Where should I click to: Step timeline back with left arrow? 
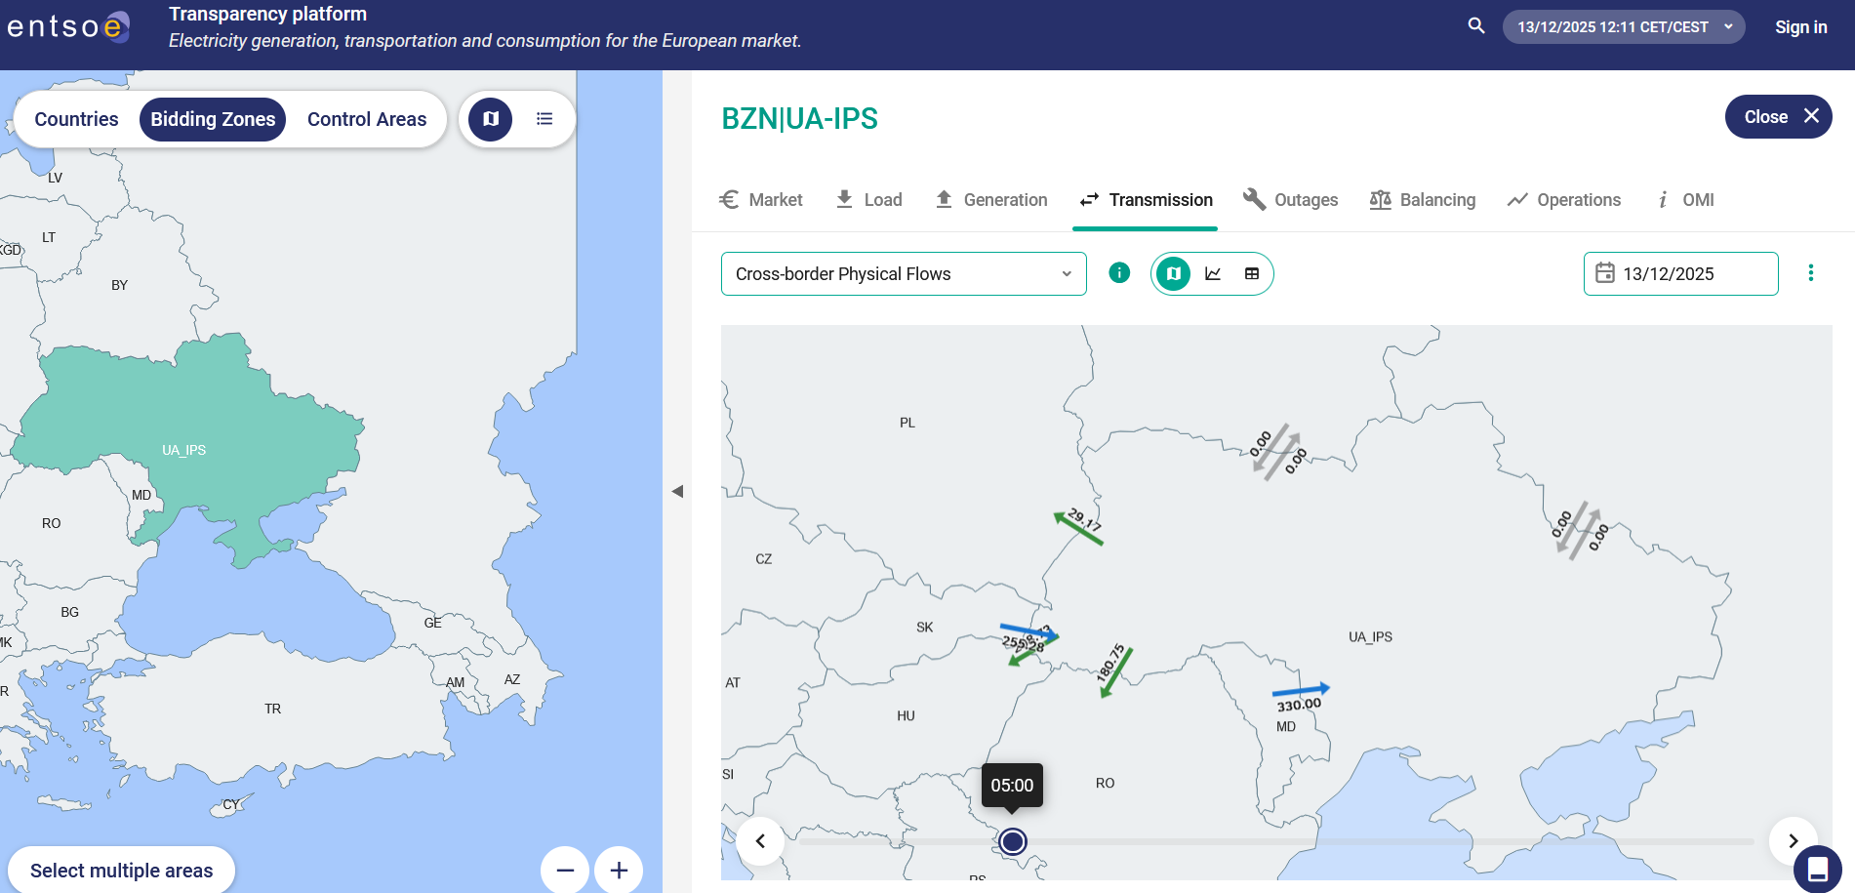(760, 840)
